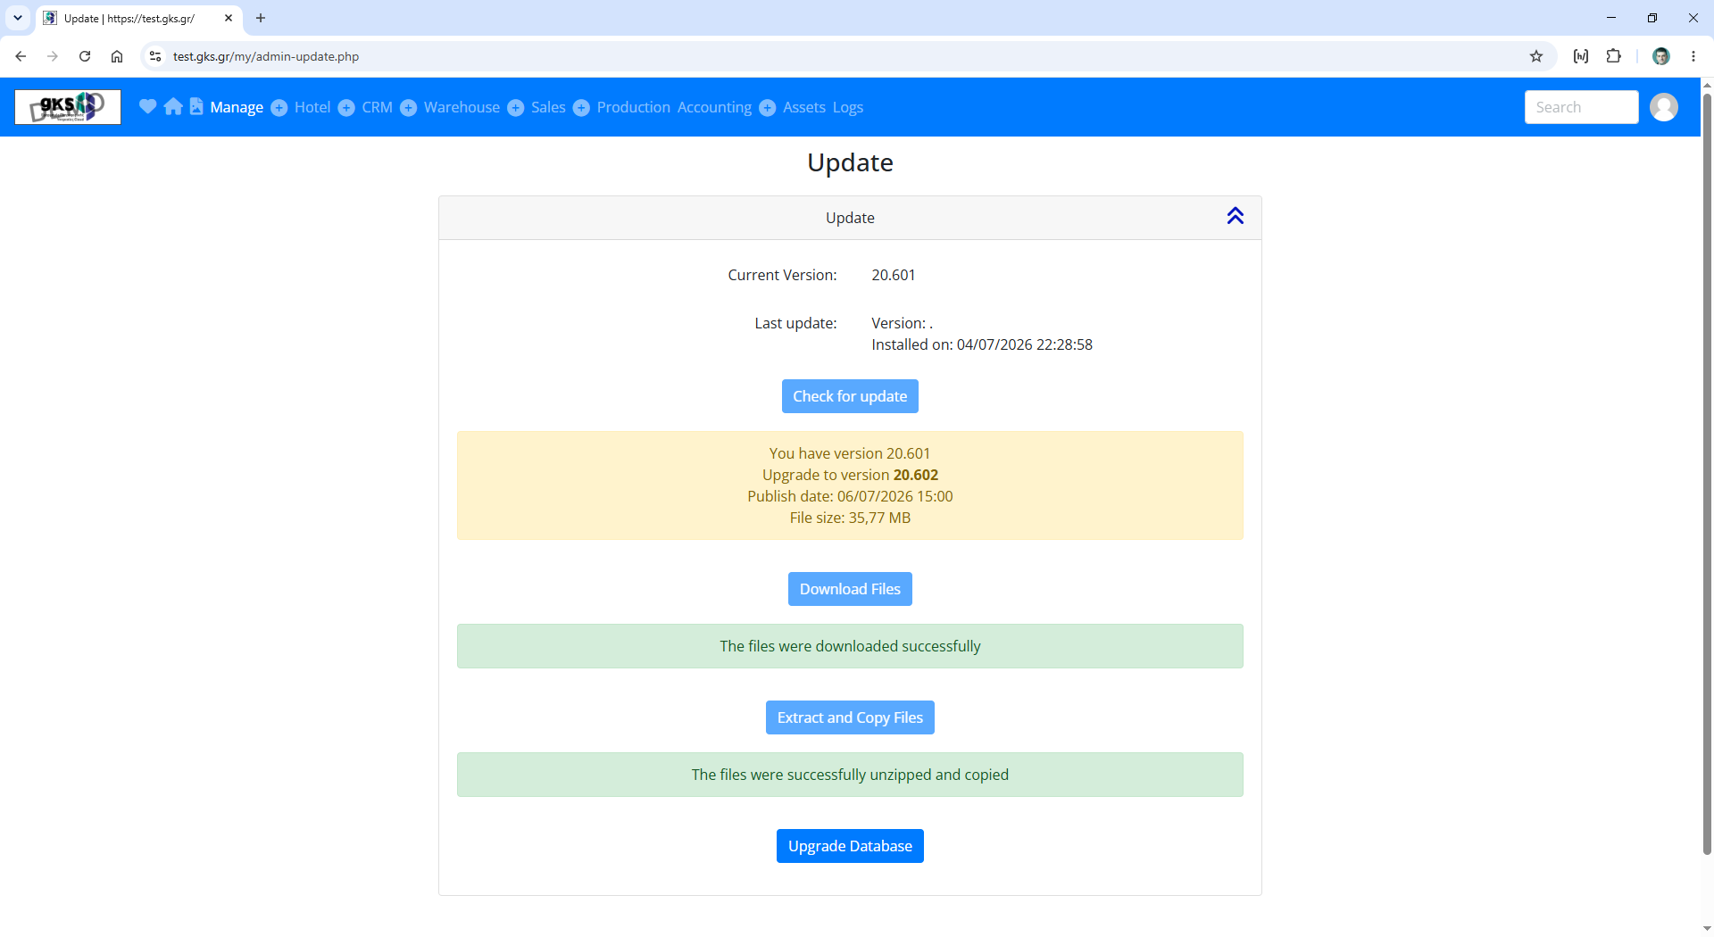
Task: Go back in browser history
Action: [x=21, y=56]
